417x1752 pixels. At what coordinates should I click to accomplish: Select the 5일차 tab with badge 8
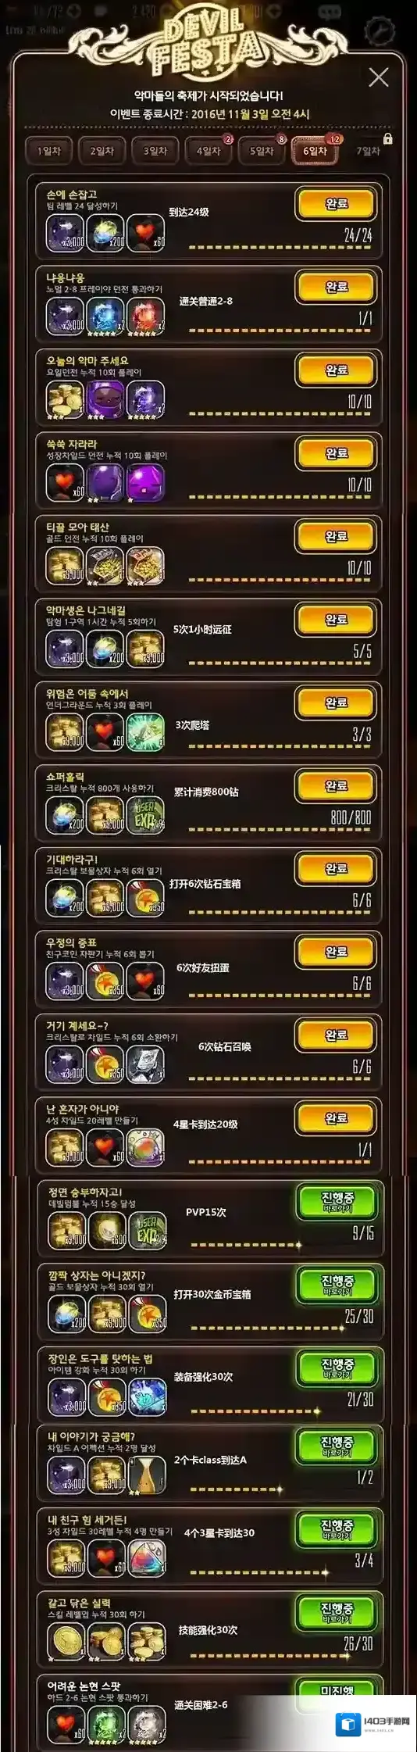tap(262, 151)
